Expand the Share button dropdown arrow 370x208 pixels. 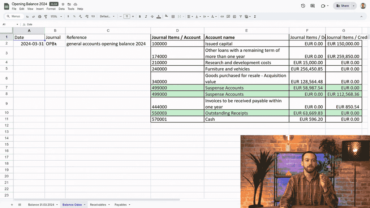(x=353, y=6)
